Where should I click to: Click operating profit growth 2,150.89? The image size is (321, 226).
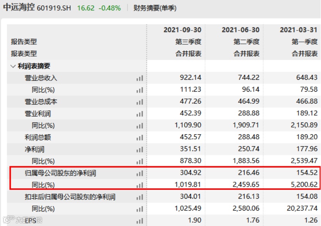pyautogui.click(x=304, y=125)
